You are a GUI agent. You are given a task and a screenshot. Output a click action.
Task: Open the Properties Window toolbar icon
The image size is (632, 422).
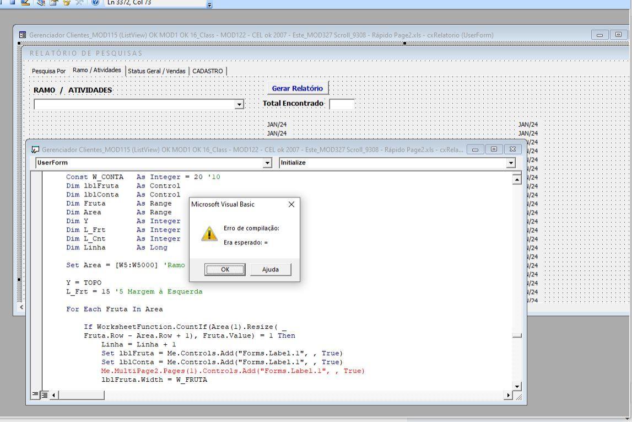(x=53, y=2)
